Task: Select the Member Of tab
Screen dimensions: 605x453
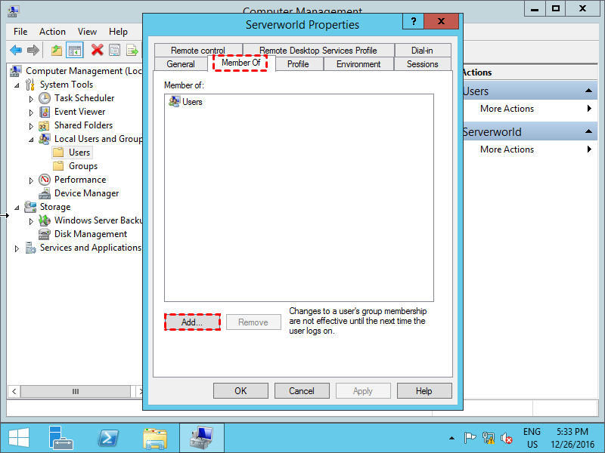Action: tap(240, 63)
